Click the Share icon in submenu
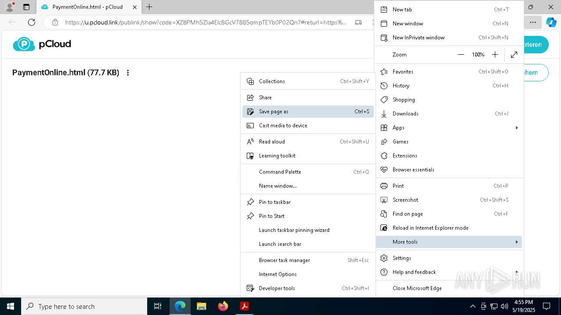Image resolution: width=561 pixels, height=315 pixels. (x=250, y=98)
